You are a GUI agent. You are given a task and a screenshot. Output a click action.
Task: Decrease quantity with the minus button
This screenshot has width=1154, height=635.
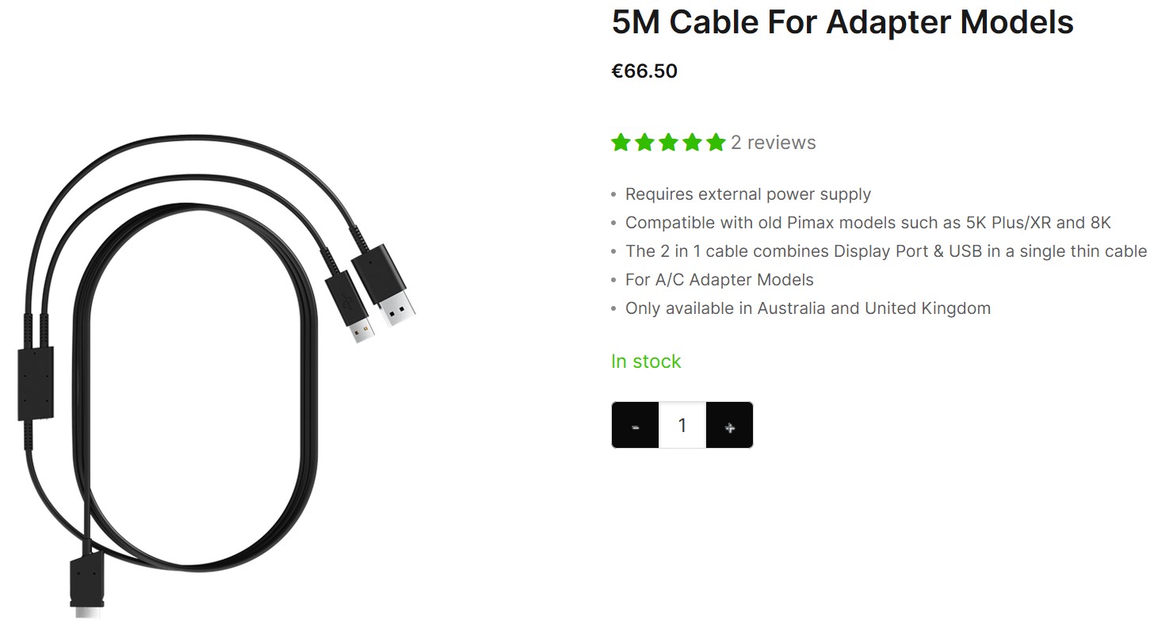635,426
